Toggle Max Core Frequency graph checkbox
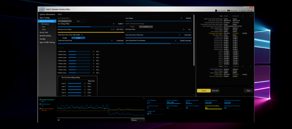 [40, 109]
